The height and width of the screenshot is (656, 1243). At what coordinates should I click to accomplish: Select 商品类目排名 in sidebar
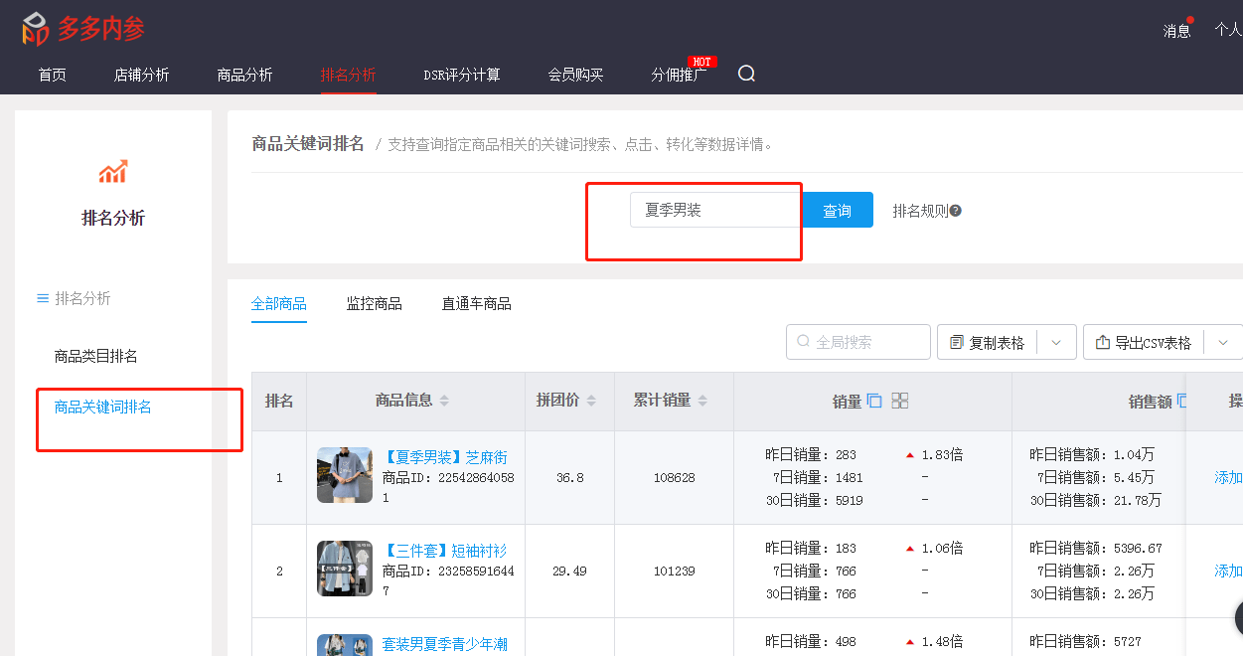(x=96, y=356)
